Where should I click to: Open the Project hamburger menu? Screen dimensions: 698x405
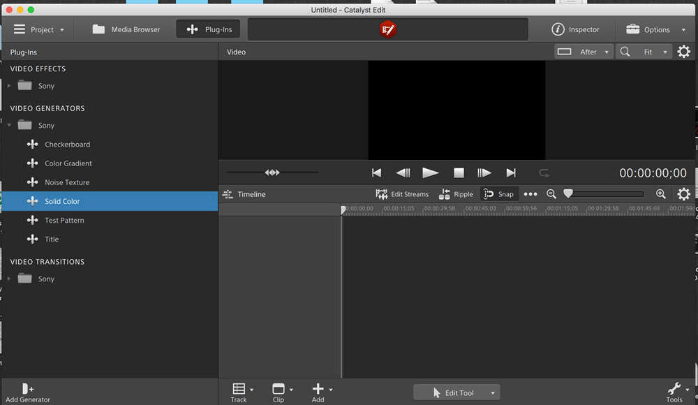click(x=38, y=29)
